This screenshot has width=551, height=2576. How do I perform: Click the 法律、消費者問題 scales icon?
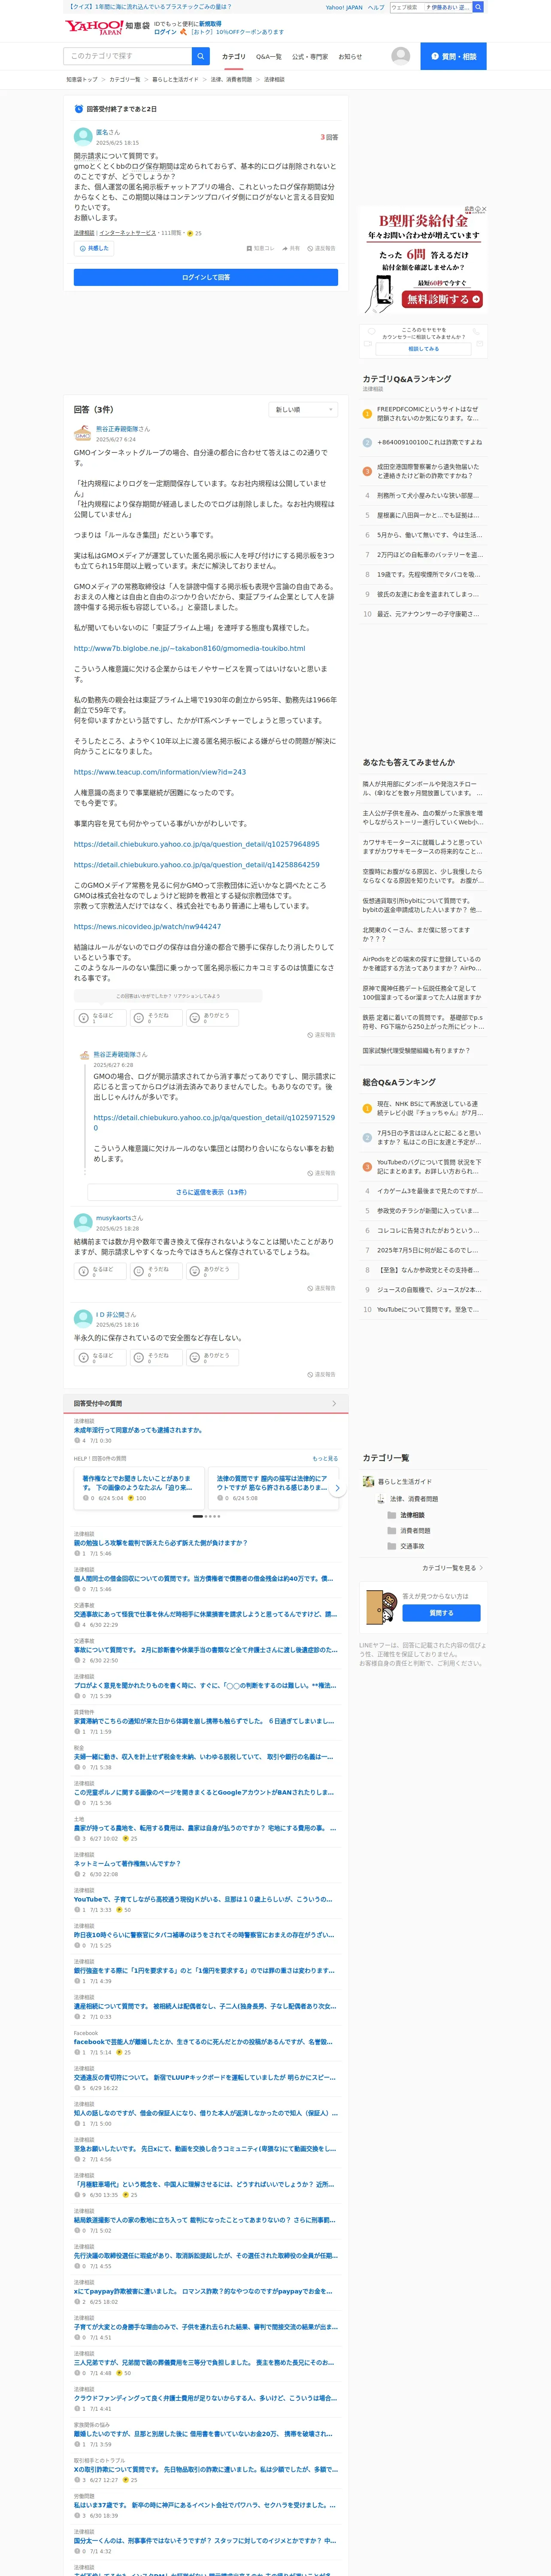[x=381, y=1498]
